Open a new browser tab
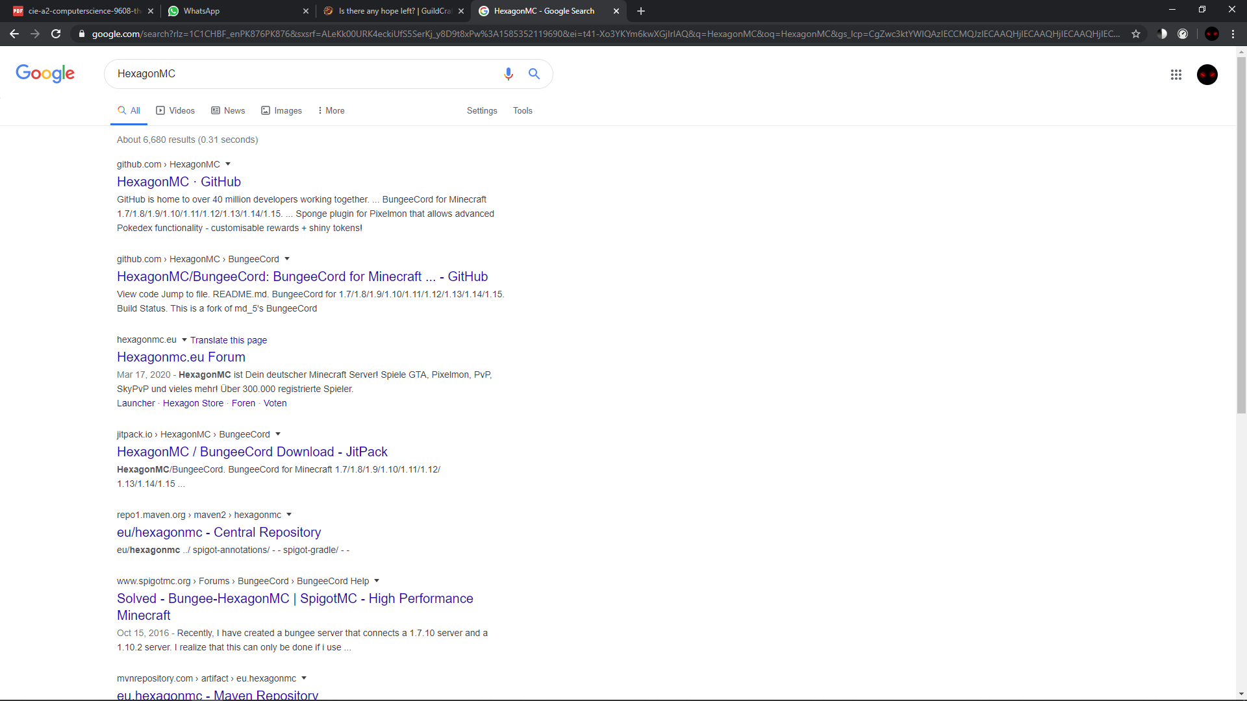 coord(641,11)
